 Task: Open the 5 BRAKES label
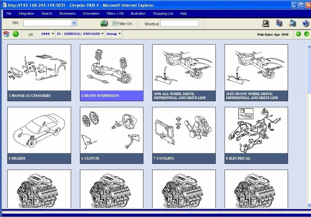point(39,158)
